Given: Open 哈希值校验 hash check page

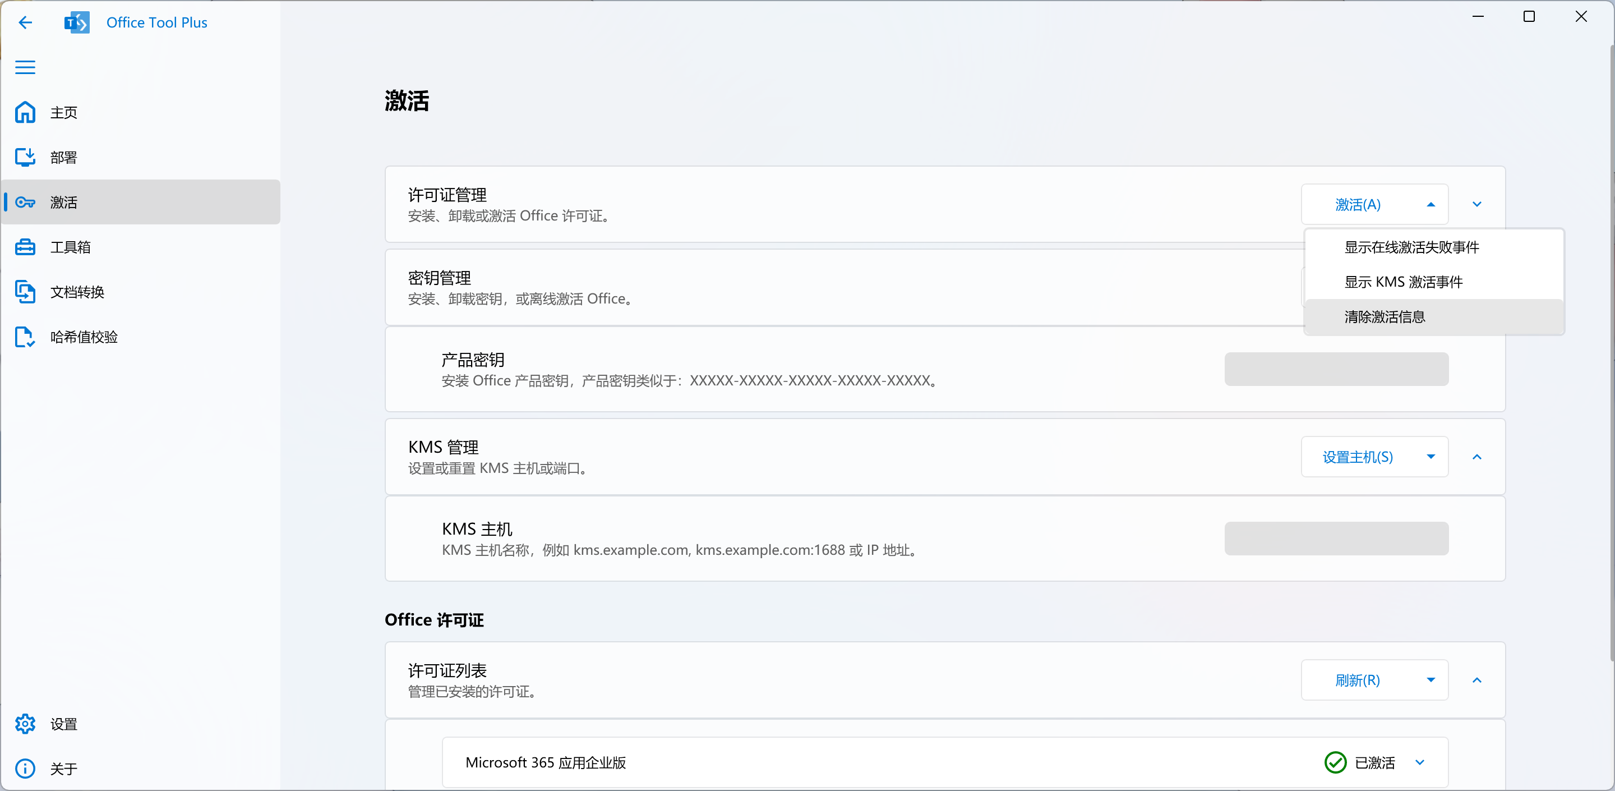Looking at the screenshot, I should [x=84, y=337].
